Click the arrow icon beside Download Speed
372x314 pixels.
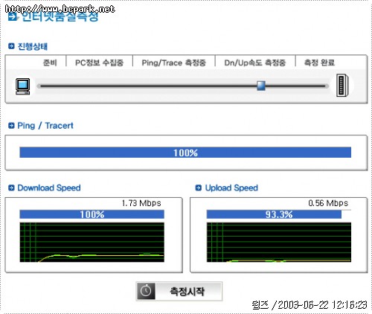(11, 188)
